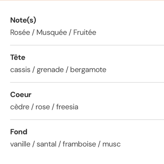This screenshot has height=164, width=164.
Task: Select the framboise ingredient
Action: (x=79, y=144)
